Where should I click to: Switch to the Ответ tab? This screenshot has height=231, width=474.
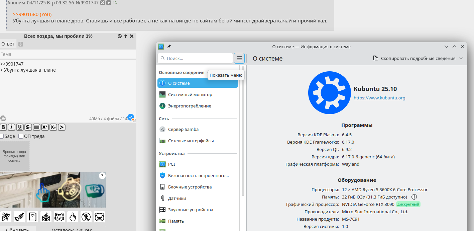pos(8,44)
